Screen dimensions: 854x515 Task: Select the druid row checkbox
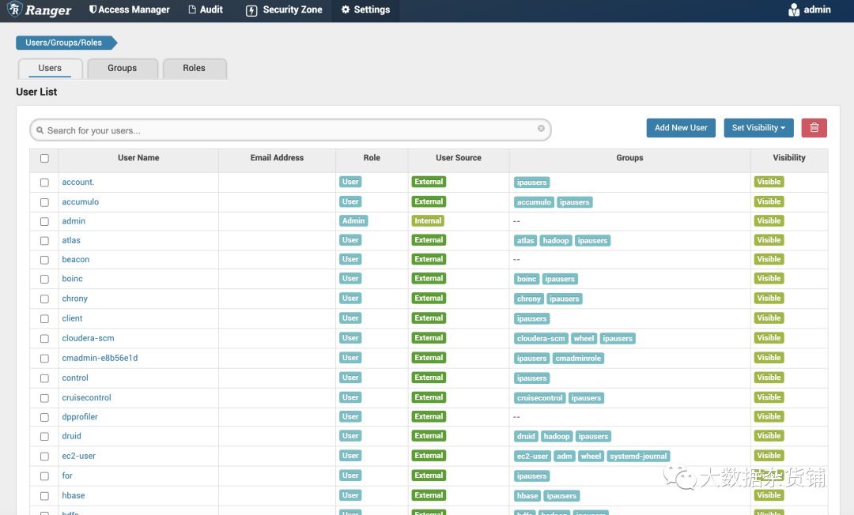[44, 437]
